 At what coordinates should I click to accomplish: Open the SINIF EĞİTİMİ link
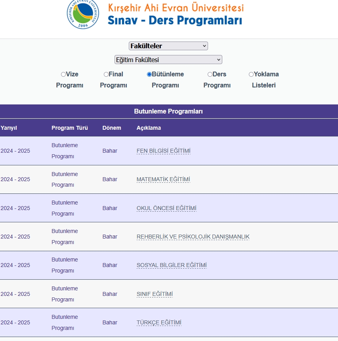(x=155, y=294)
